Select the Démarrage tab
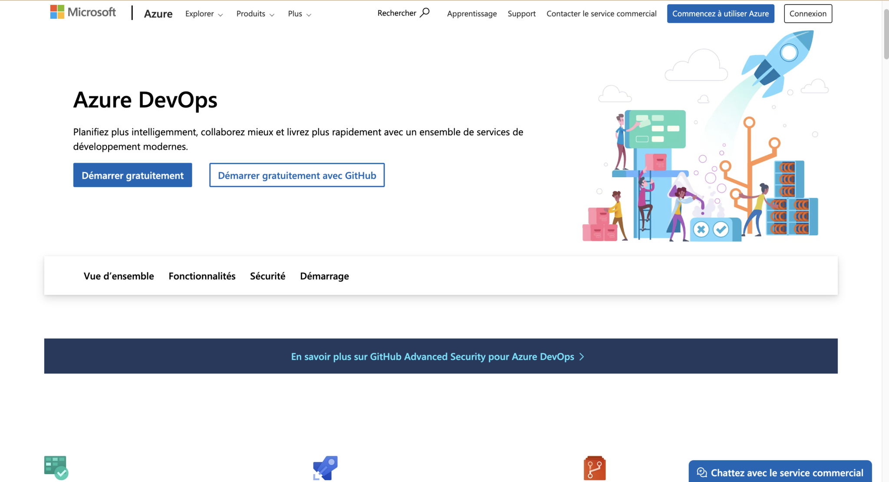This screenshot has width=889, height=482. coord(324,276)
